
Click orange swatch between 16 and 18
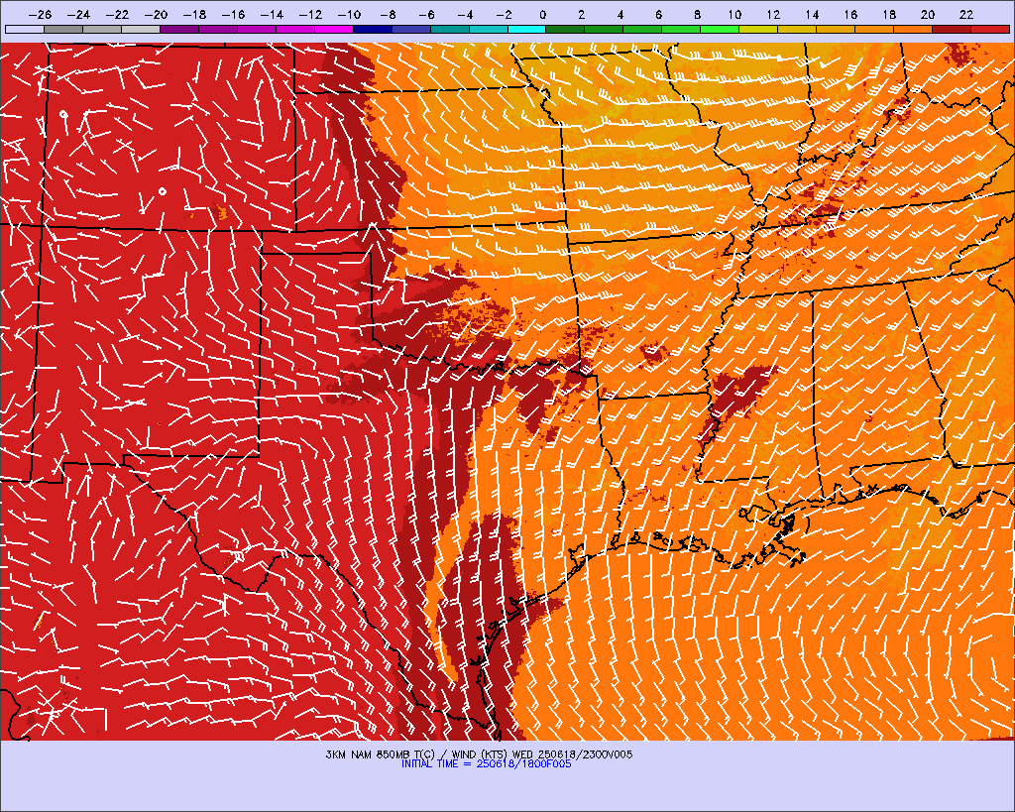click(874, 29)
